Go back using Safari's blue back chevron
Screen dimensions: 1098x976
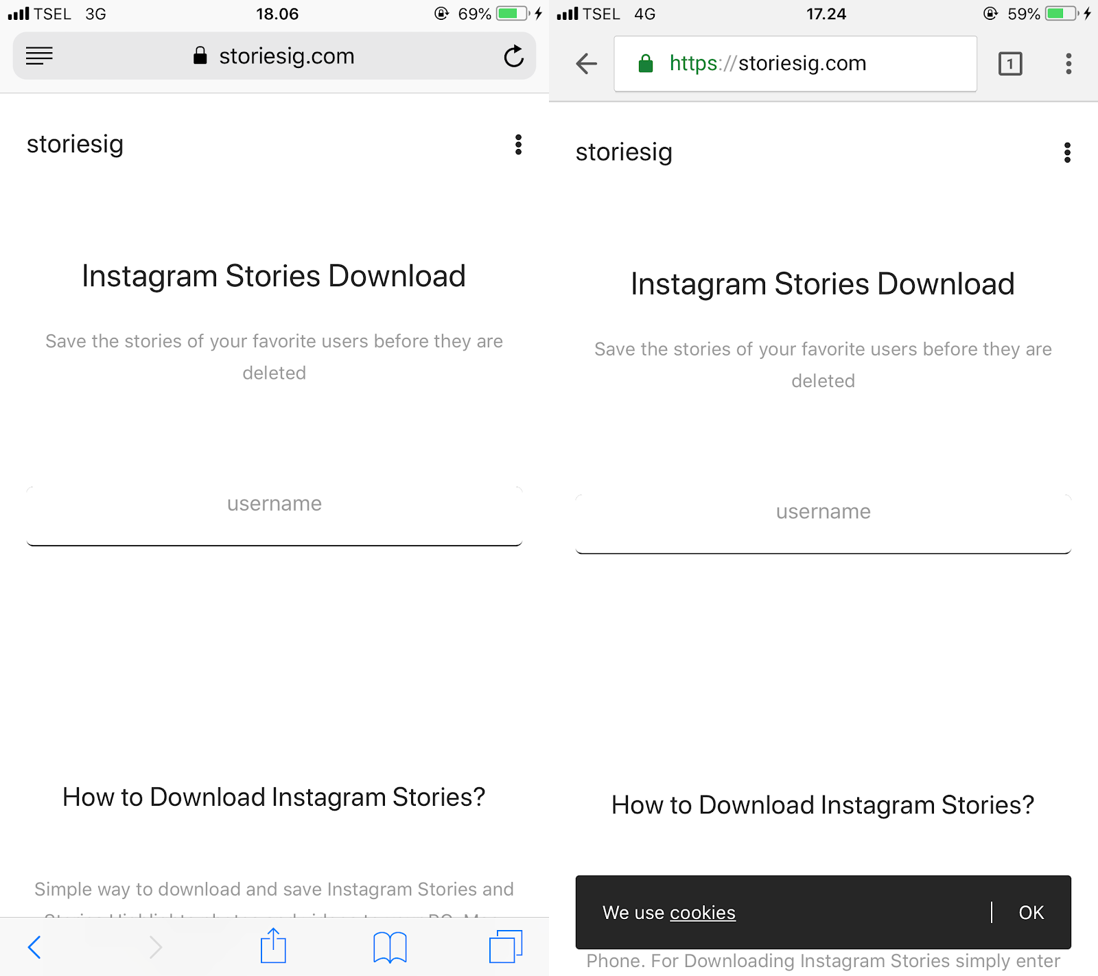(x=34, y=947)
